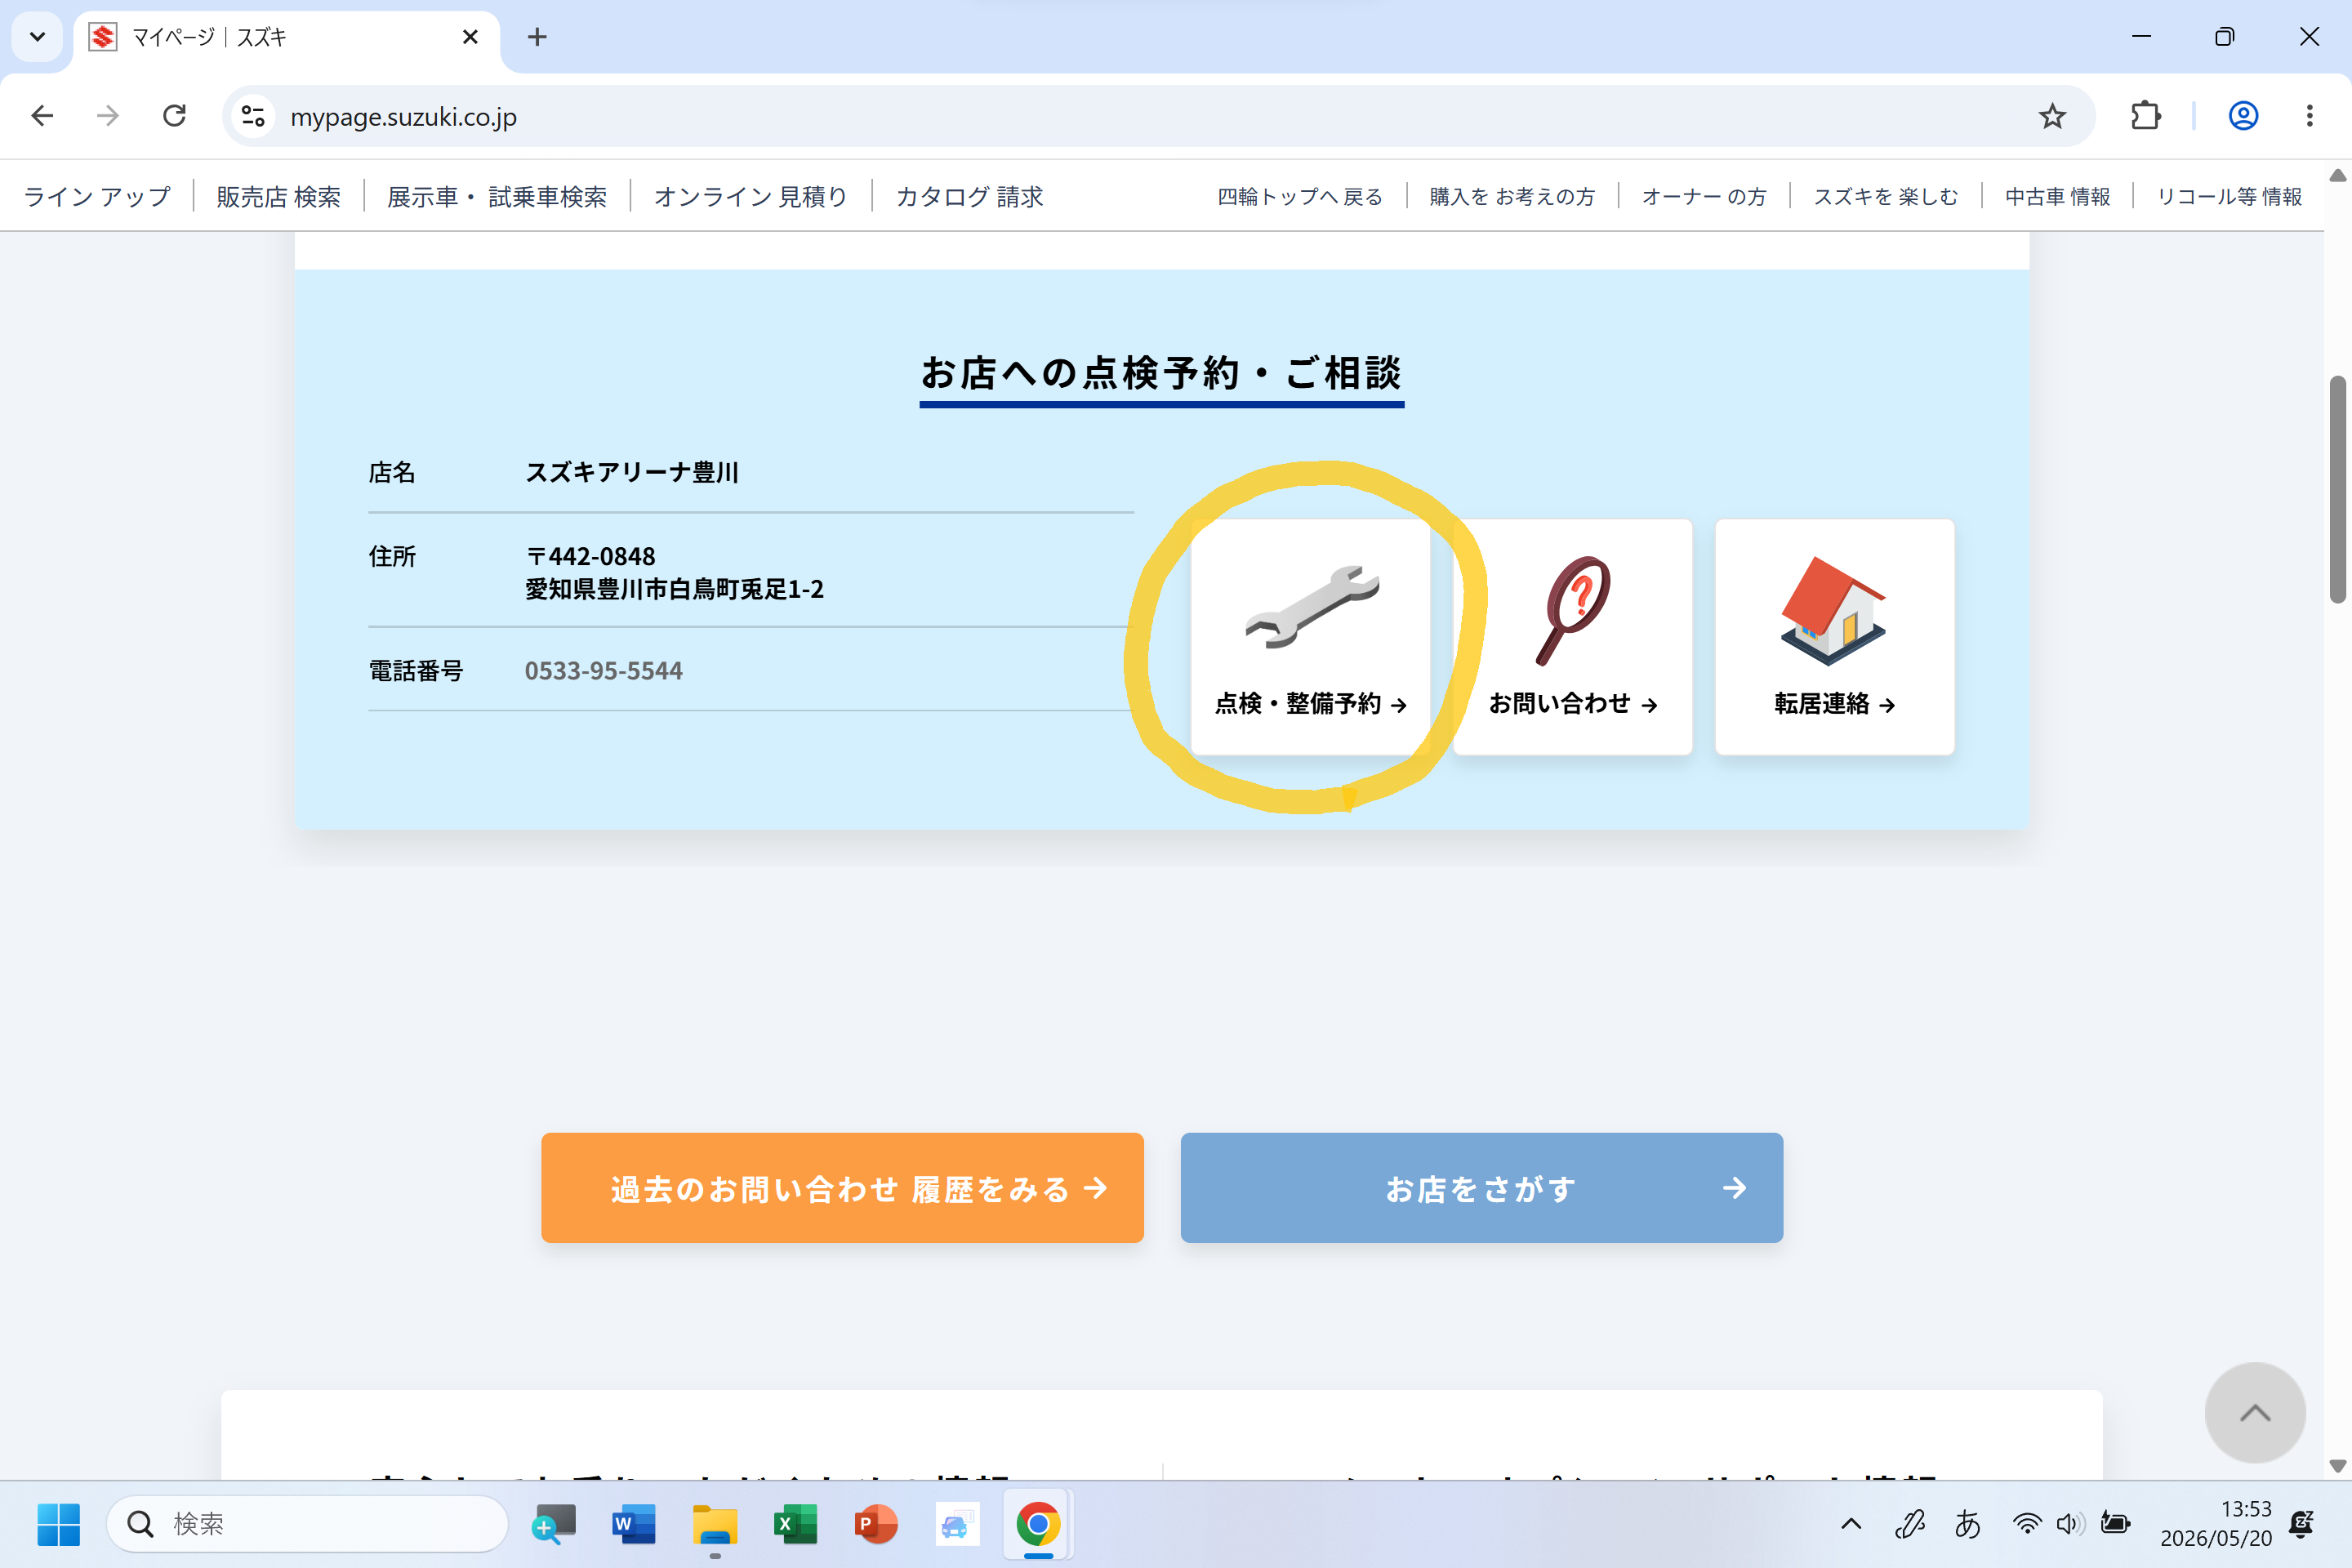Expand the tab search dropdown arrow
This screenshot has height=1568, width=2352.
point(37,37)
